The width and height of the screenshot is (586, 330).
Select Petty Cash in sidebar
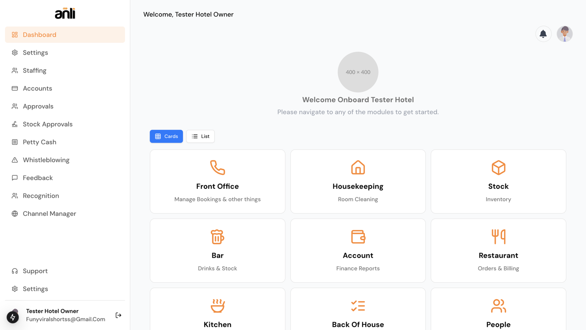tap(65, 142)
